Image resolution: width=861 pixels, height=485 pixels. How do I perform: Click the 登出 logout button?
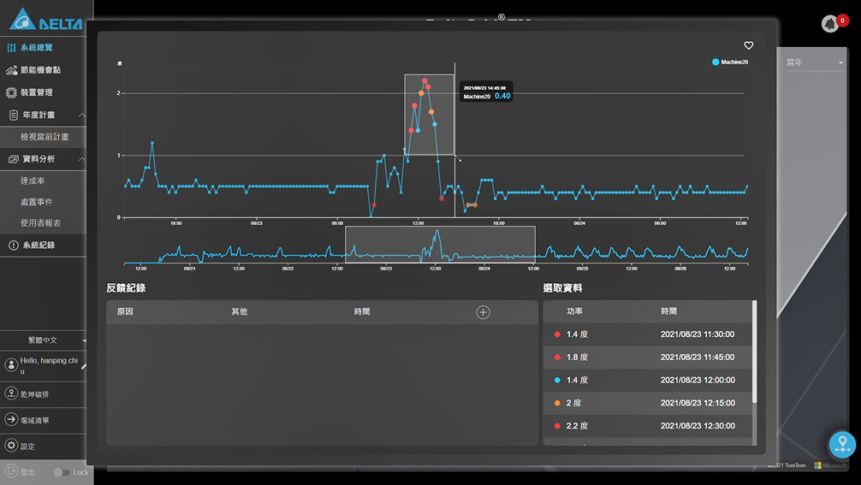21,472
